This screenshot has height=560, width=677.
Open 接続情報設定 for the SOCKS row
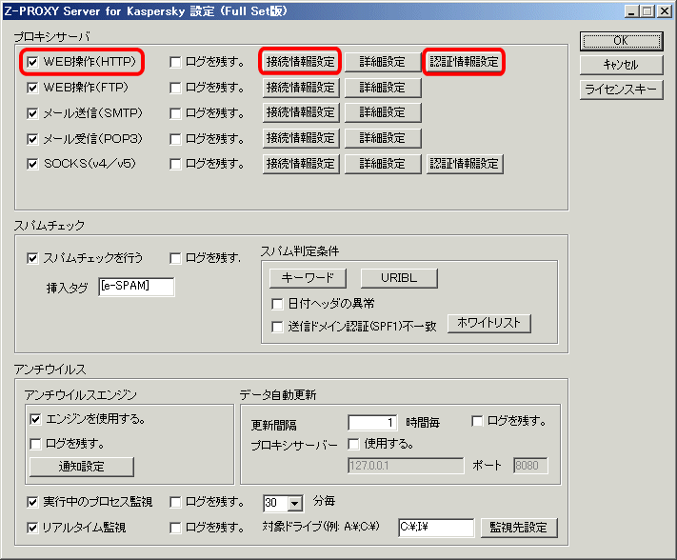[301, 164]
